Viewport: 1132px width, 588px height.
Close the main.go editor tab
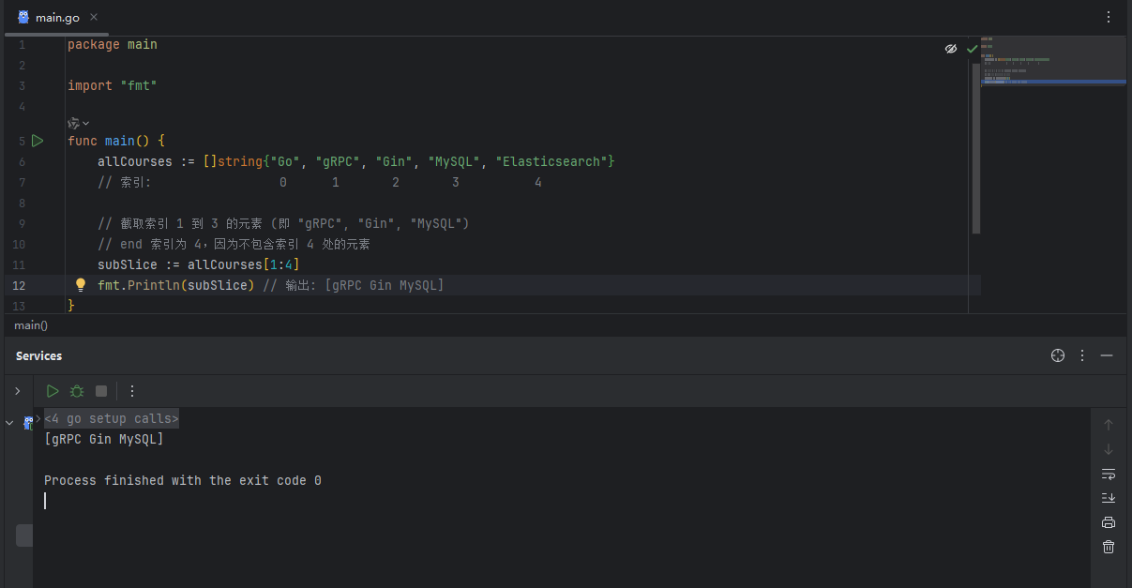pyautogui.click(x=94, y=17)
